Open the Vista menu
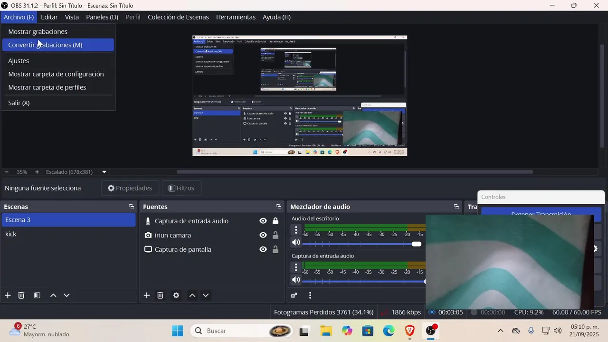Image resolution: width=608 pixels, height=342 pixels. [x=72, y=17]
